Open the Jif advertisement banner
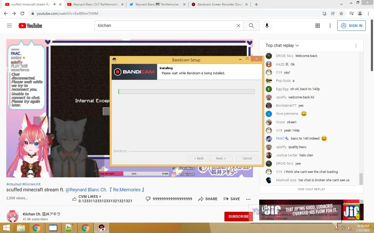 (x=311, y=210)
